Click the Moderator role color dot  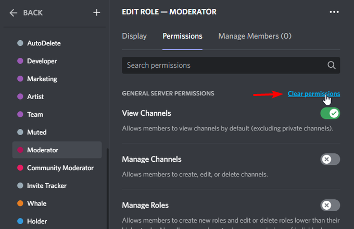coord(20,150)
